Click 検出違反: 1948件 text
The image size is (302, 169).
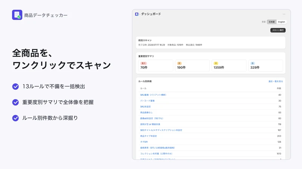[x=194, y=45]
